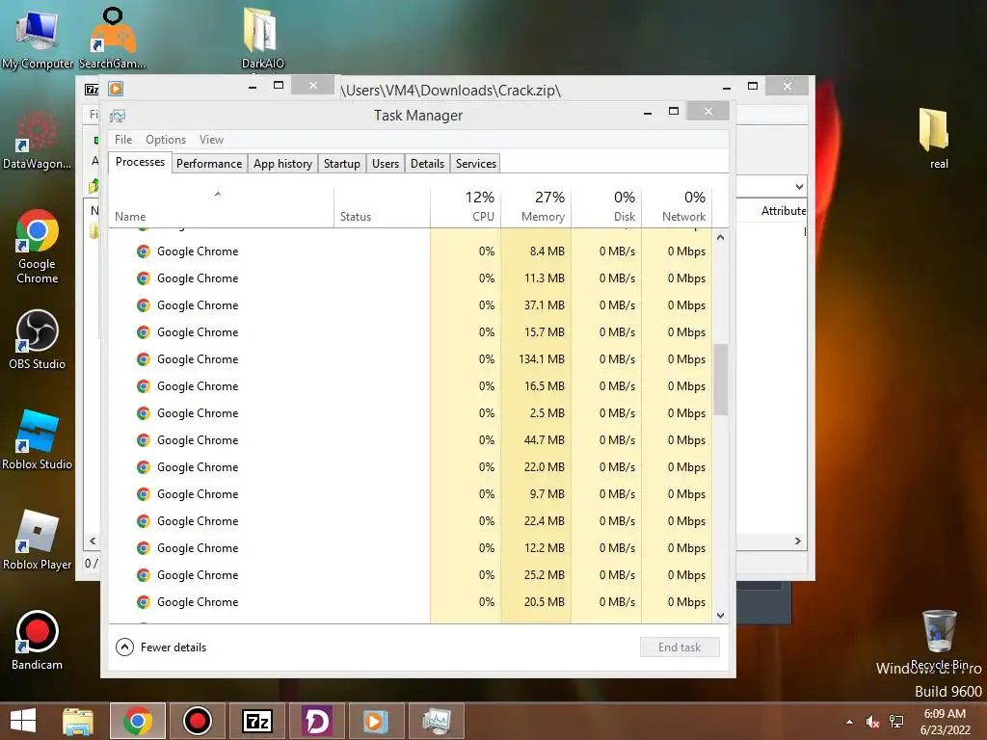Click the Task Manager title bar icon

point(118,116)
